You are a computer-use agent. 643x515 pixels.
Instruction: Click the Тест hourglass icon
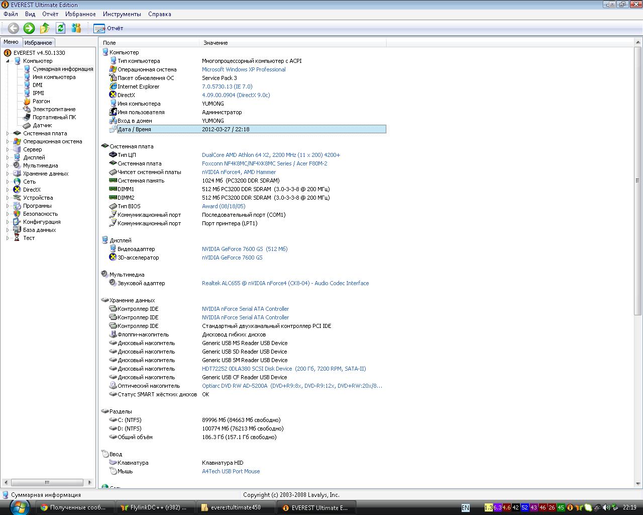(17, 238)
